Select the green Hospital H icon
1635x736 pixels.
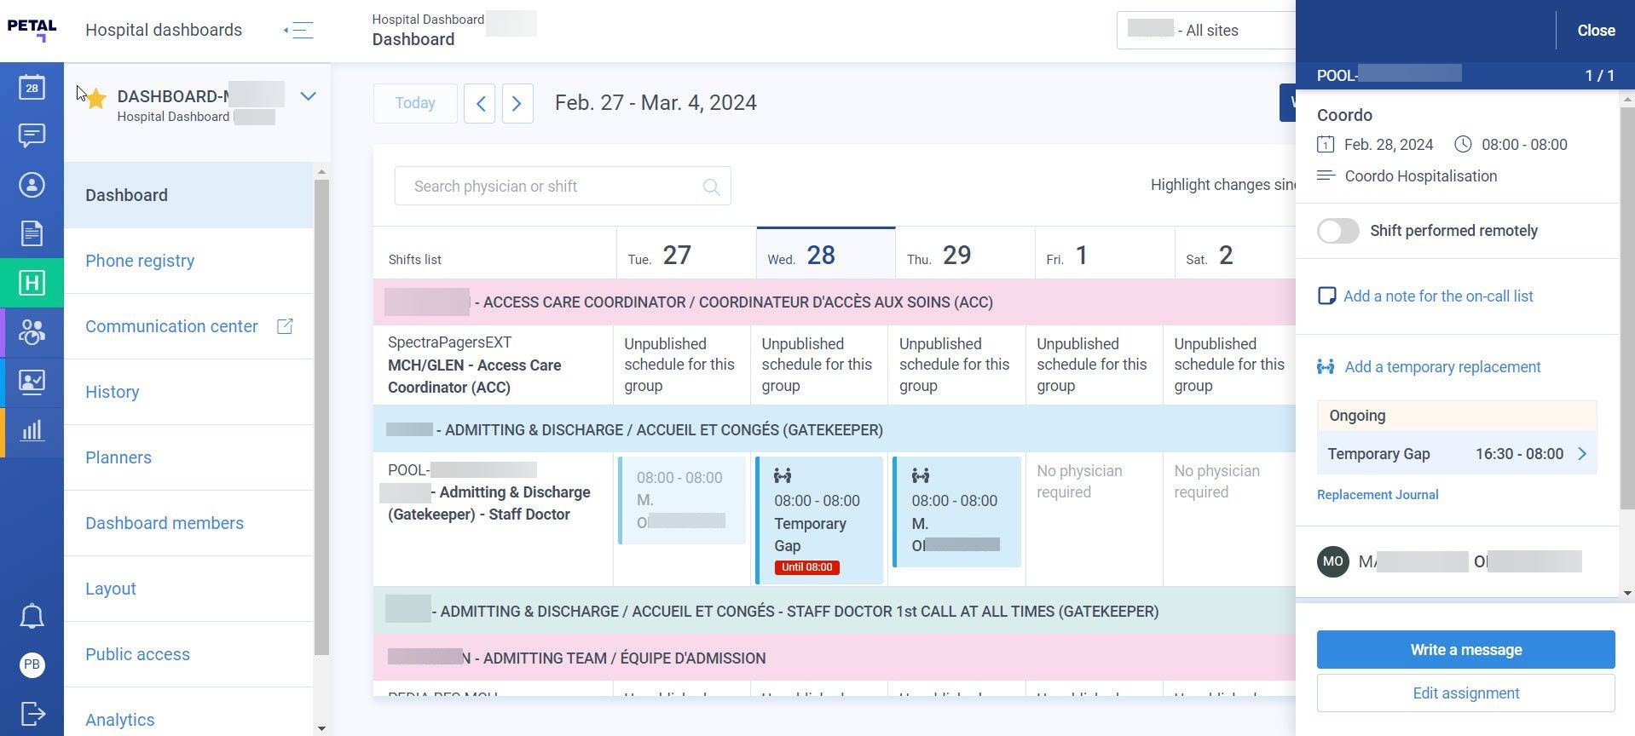(x=32, y=283)
